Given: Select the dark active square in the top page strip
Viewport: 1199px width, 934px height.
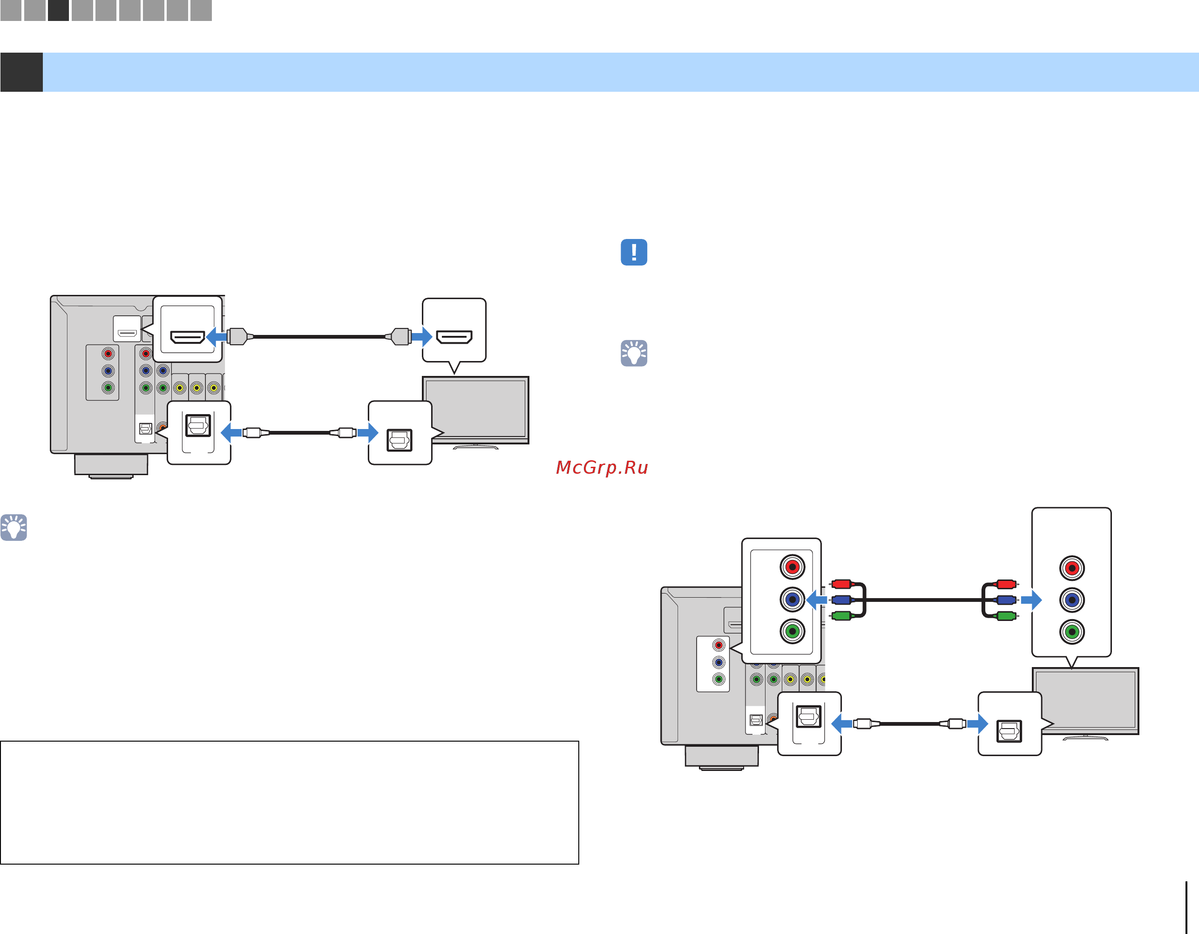Looking at the screenshot, I should (58, 10).
